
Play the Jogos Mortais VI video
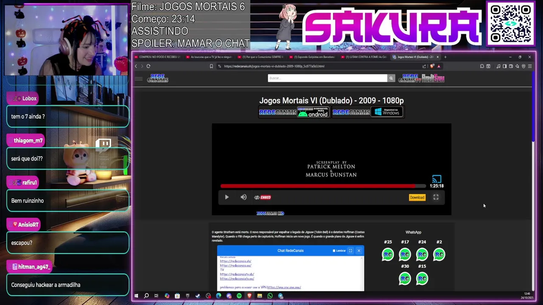tap(227, 197)
